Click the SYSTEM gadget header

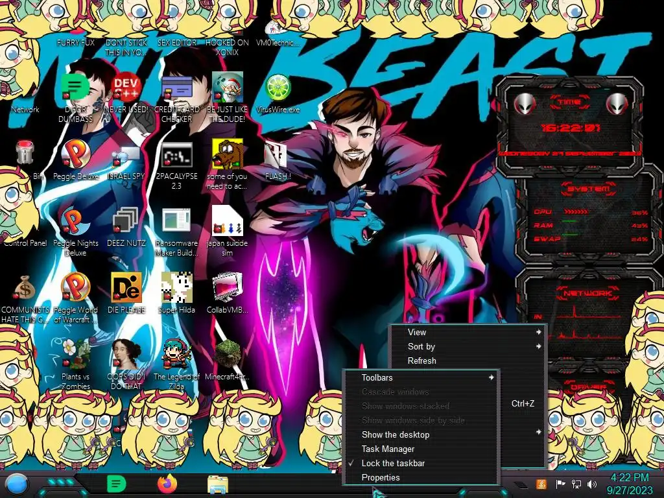click(588, 189)
